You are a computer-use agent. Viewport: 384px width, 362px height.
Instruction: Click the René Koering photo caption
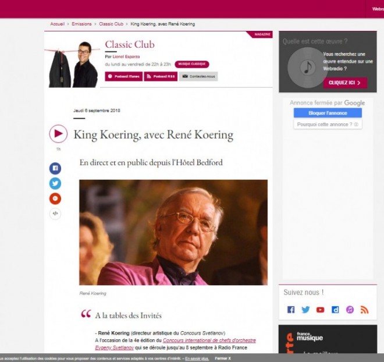pyautogui.click(x=93, y=293)
